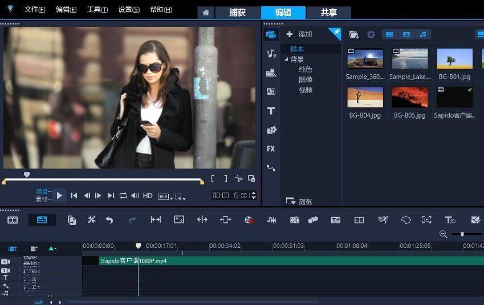
Task: Play the project preview
Action: 59,195
